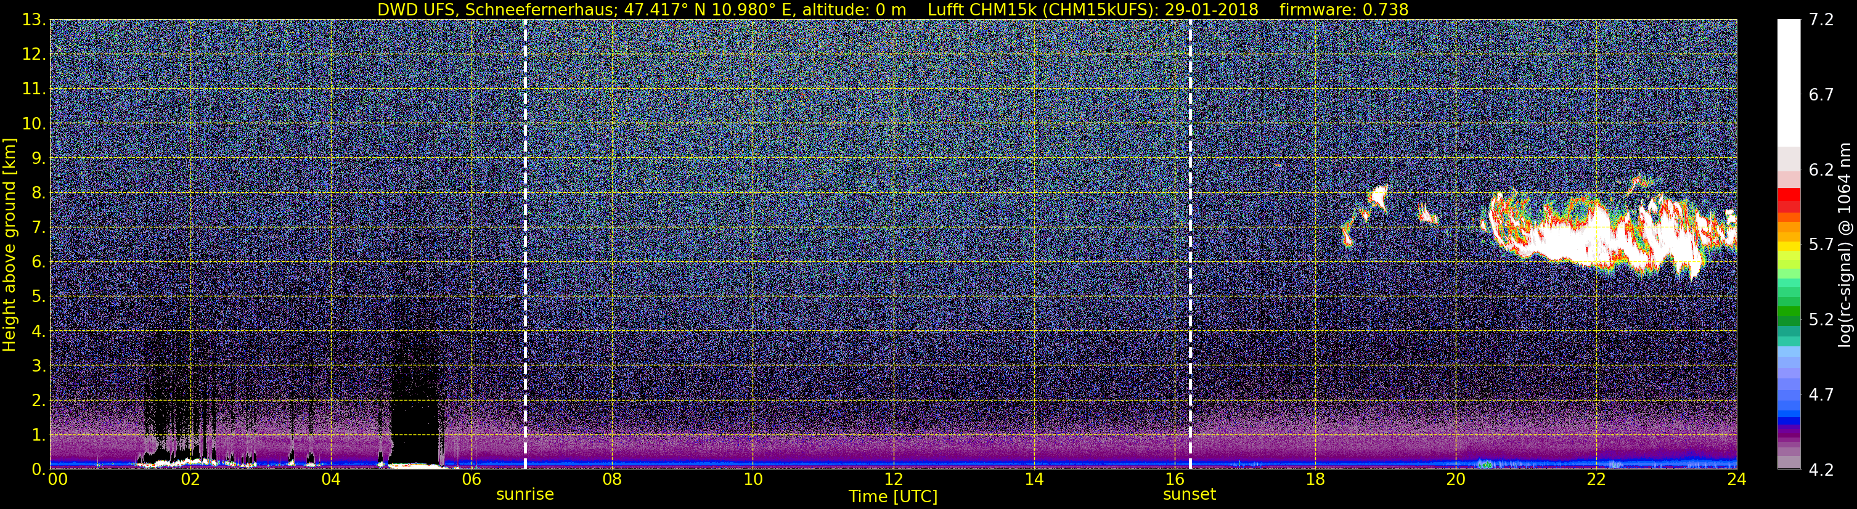The image size is (1857, 509).
Task: Click the time tick label '10'
Action: [753, 479]
